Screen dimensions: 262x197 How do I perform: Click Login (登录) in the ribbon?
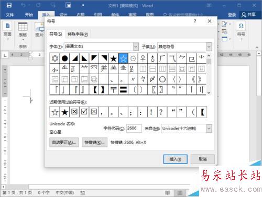[232, 15]
